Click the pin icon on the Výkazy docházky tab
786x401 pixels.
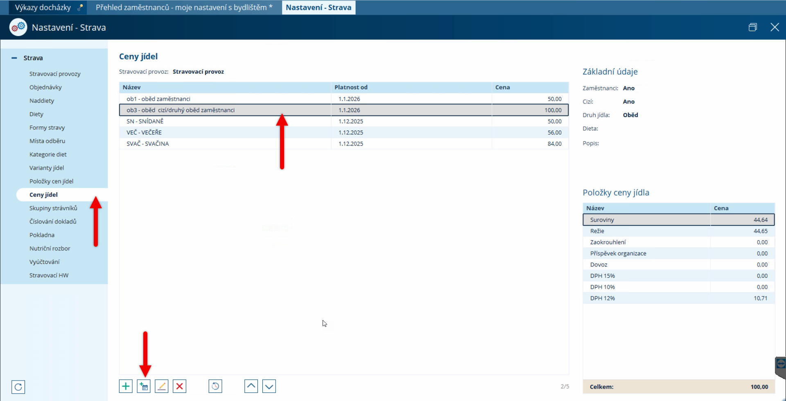[80, 7]
